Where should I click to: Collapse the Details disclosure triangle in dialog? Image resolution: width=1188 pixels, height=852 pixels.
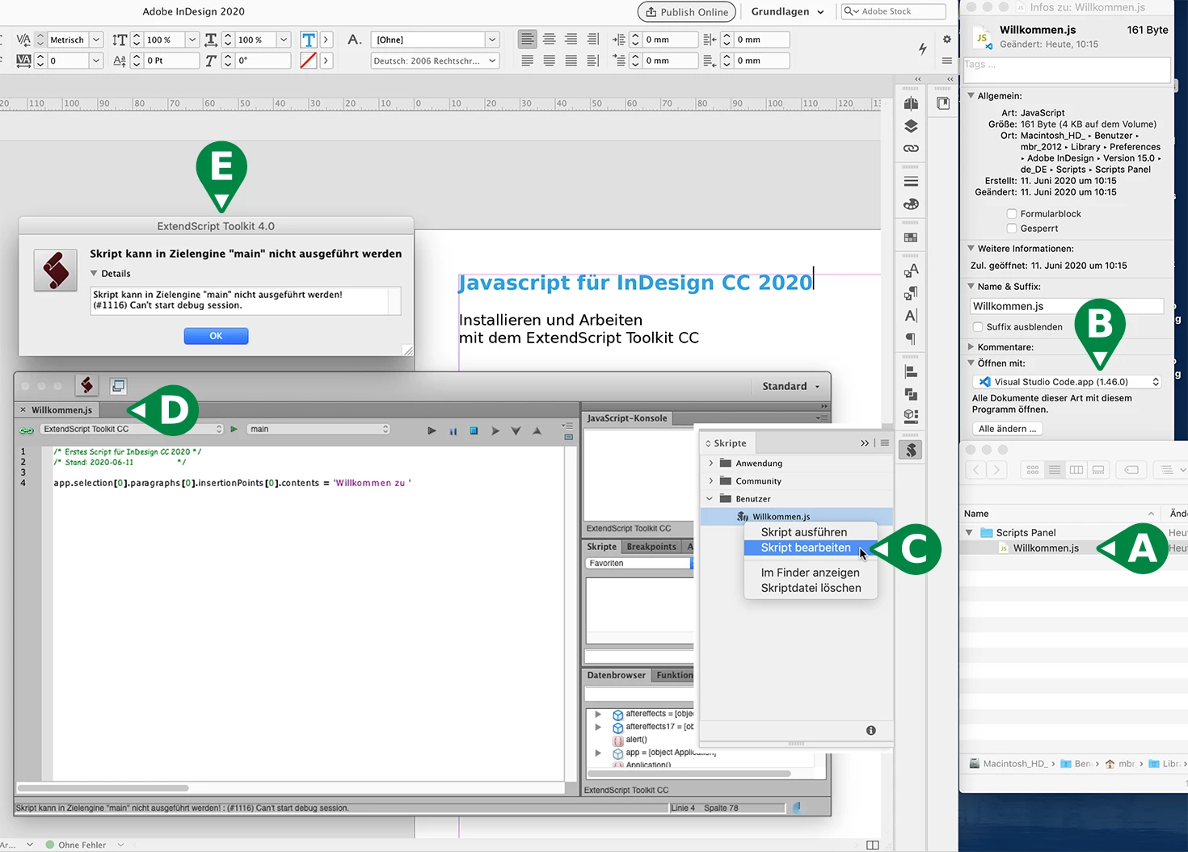click(x=94, y=274)
